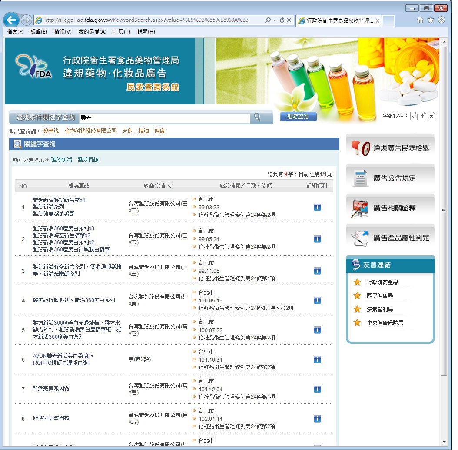Click the 廠商(負責人) column header
458x450 pixels.
click(159, 186)
